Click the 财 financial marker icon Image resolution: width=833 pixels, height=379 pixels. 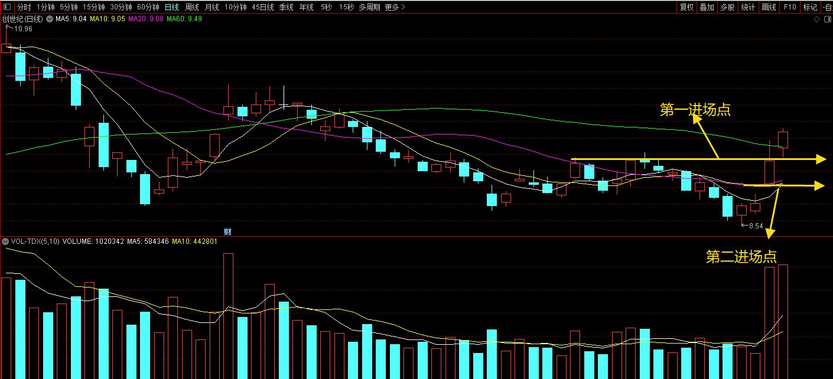coord(227,231)
